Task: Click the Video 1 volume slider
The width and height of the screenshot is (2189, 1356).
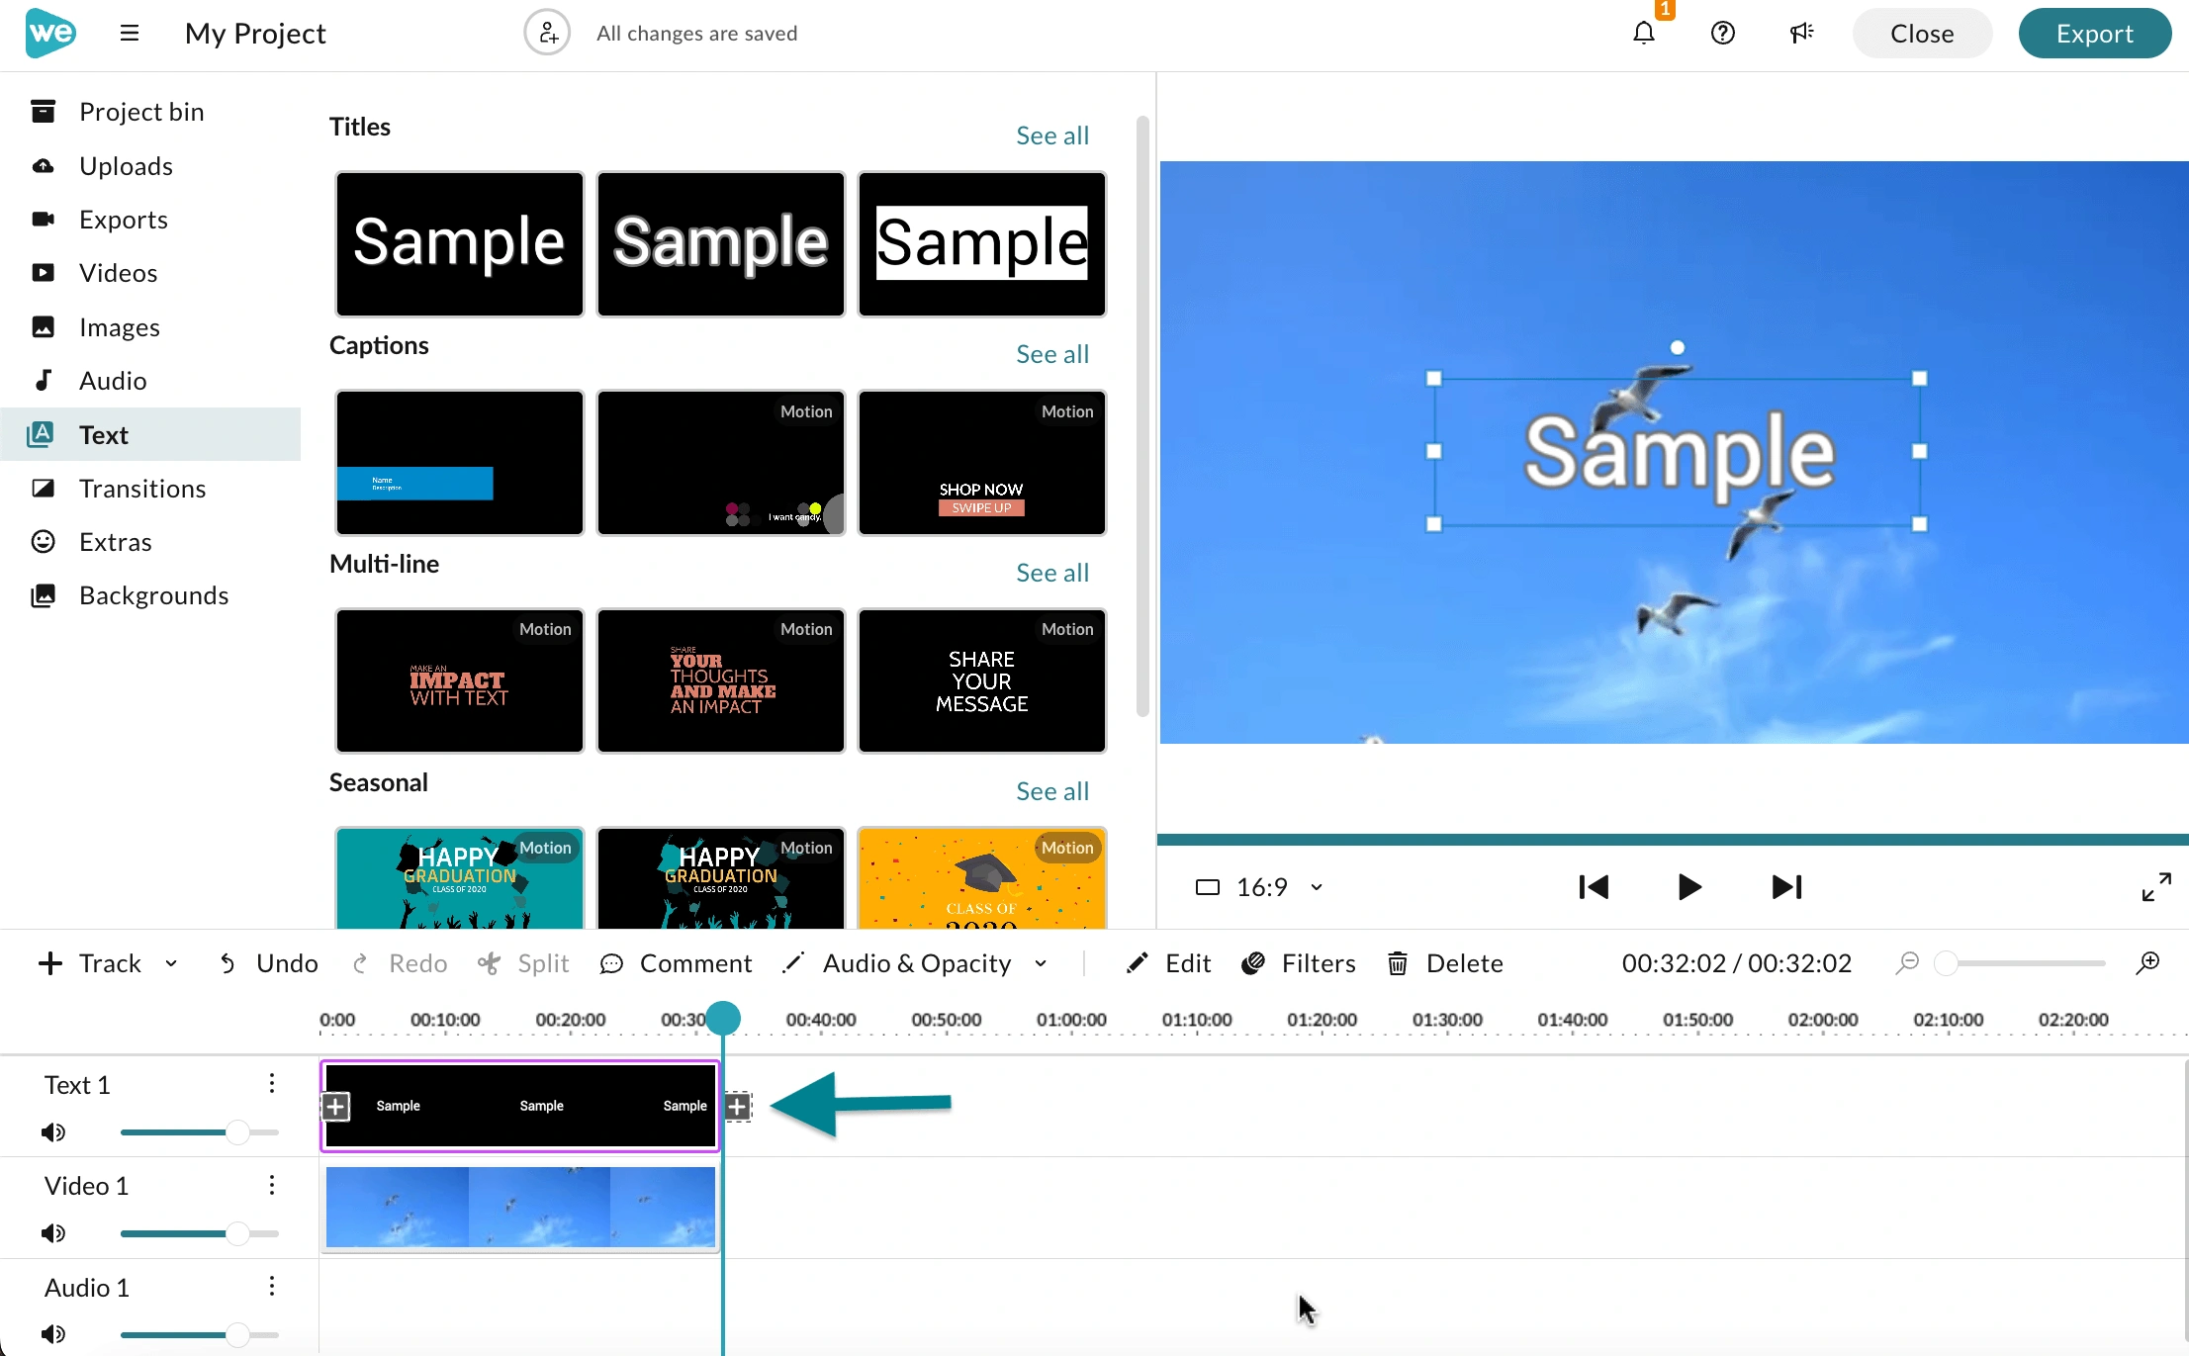Action: [199, 1233]
